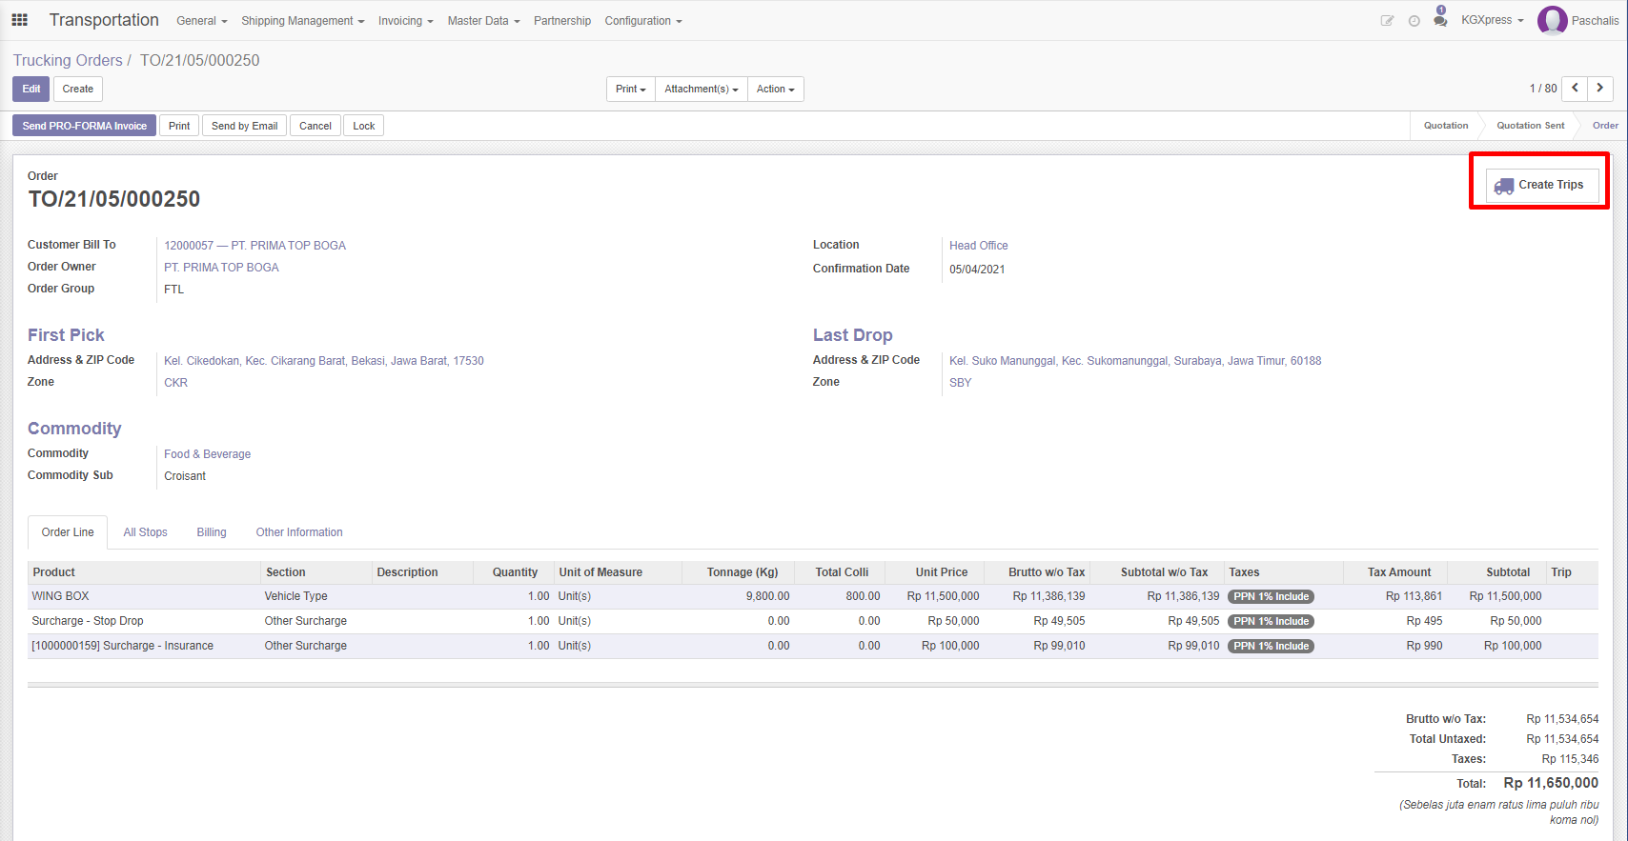1628x841 pixels.
Task: Click Paschalis user avatar
Action: 1552,20
